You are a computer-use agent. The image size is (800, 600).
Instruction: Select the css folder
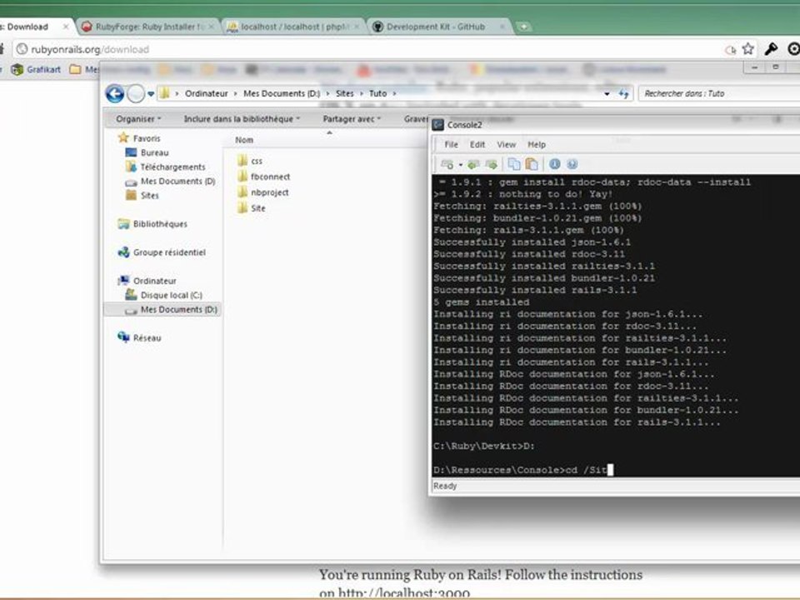[250, 161]
